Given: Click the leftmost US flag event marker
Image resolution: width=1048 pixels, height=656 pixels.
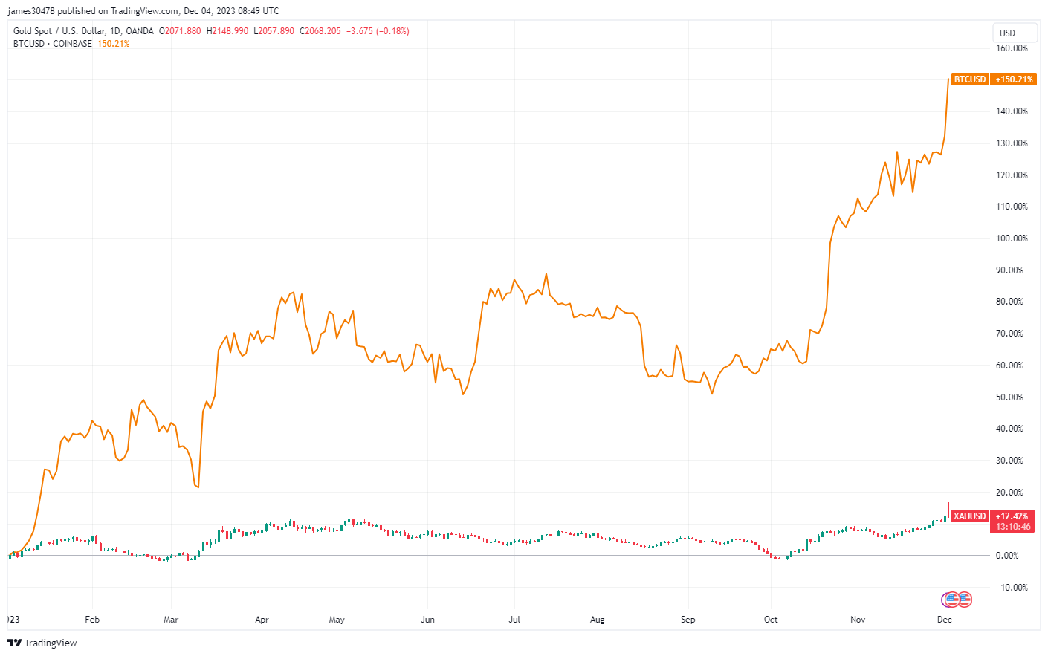Looking at the screenshot, I should [952, 600].
